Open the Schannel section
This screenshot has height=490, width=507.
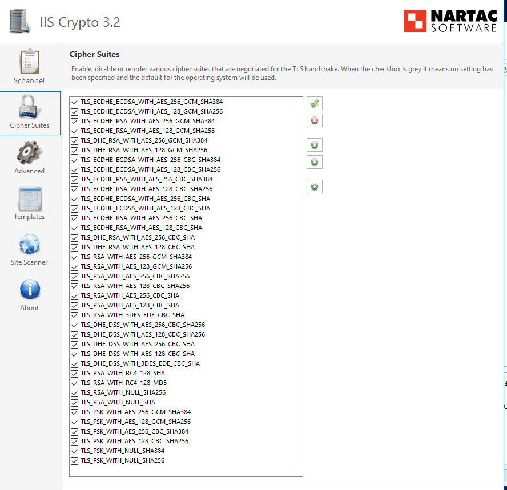(29, 67)
